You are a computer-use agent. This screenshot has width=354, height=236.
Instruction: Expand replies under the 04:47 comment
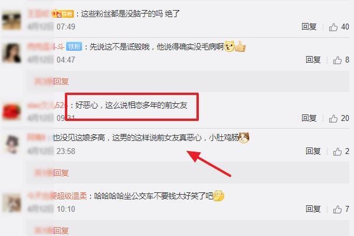click(x=51, y=81)
